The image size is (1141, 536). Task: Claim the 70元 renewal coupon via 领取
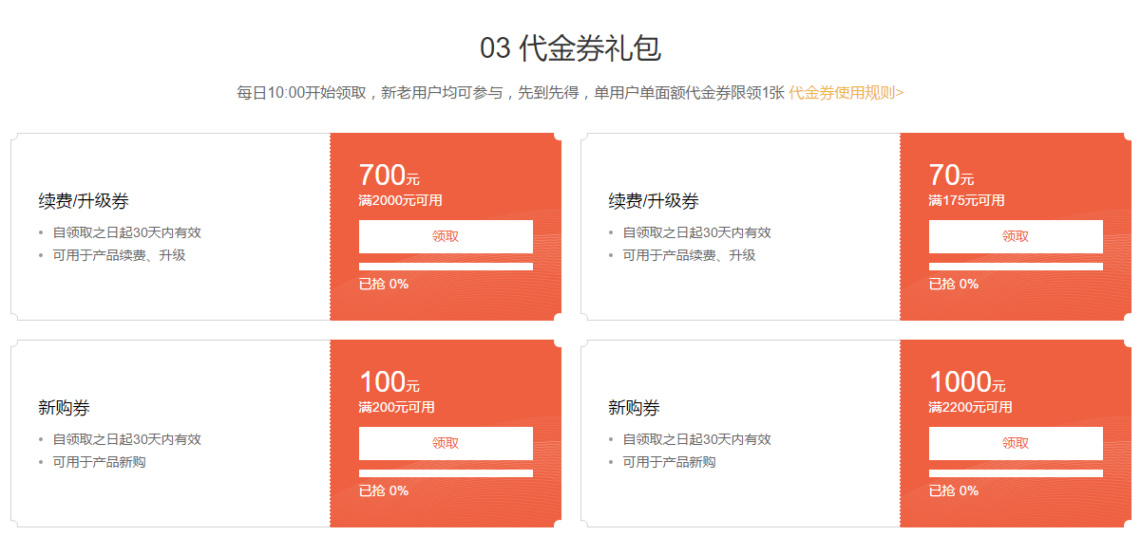(1016, 236)
